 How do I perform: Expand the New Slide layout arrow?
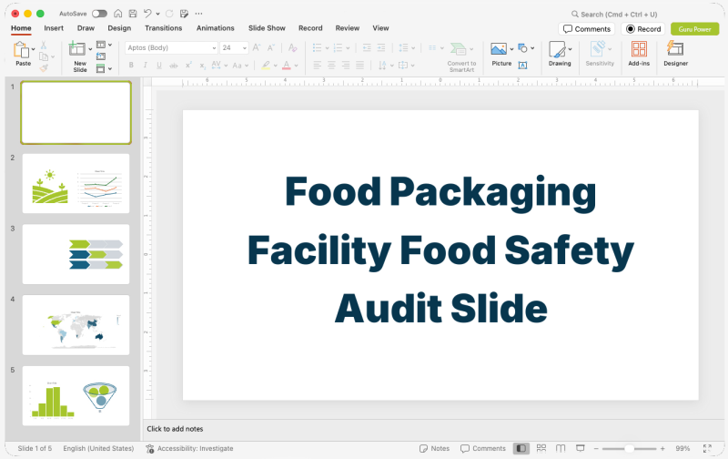click(x=90, y=49)
